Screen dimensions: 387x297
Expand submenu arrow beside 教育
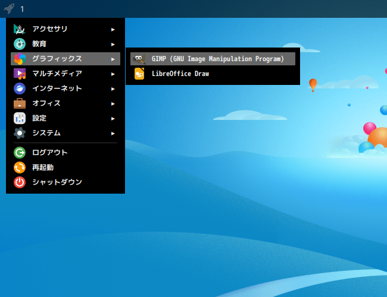113,45
